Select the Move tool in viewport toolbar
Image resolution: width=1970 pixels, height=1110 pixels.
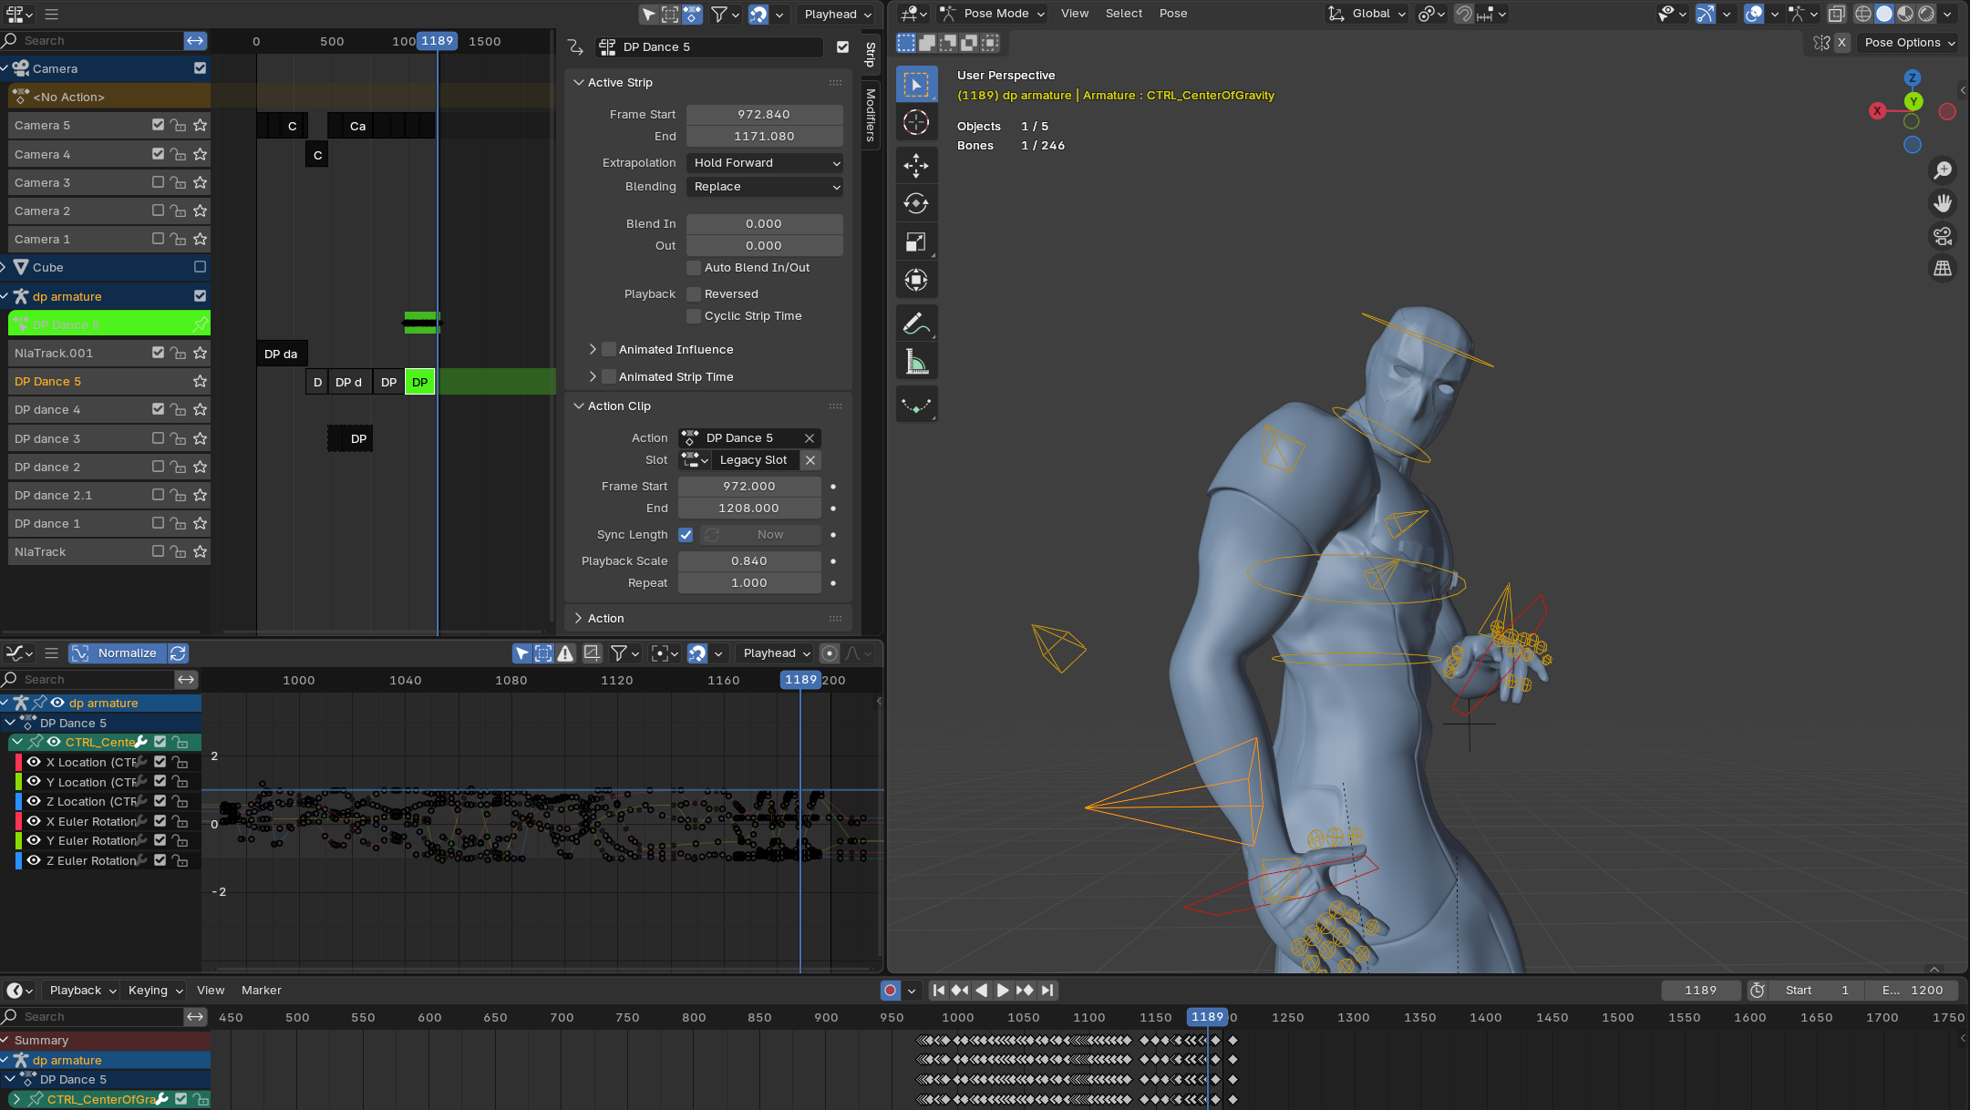tap(915, 165)
